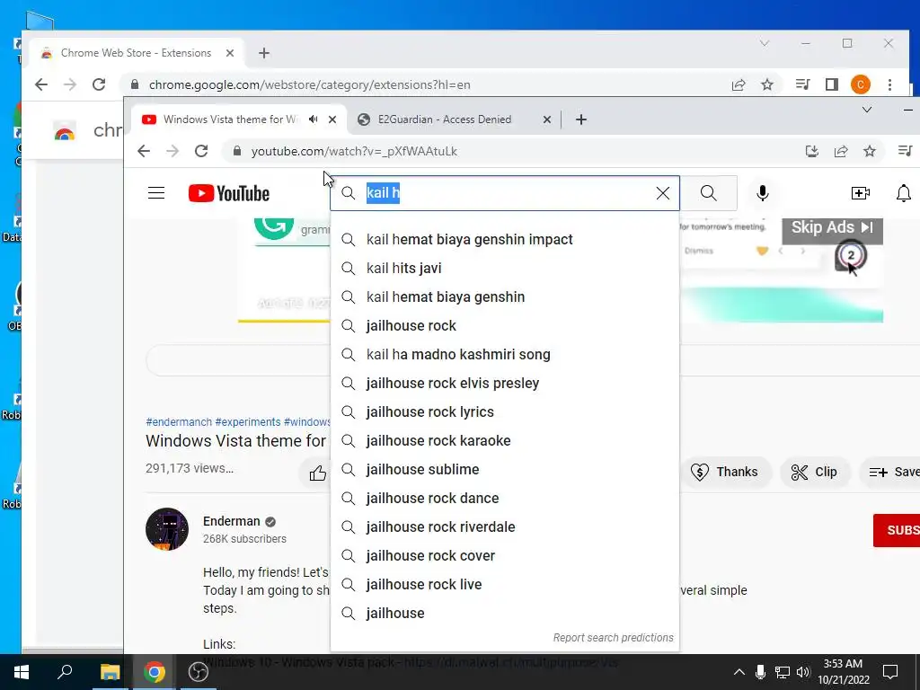Start voice search with the microphone
Image resolution: width=920 pixels, height=690 pixels.
tap(762, 193)
